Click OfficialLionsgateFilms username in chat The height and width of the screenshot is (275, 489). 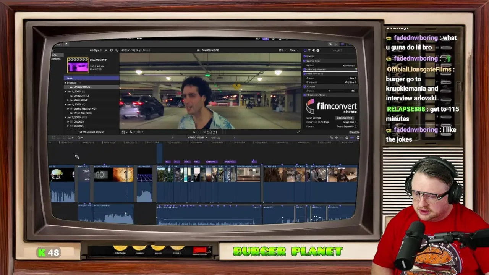point(419,70)
